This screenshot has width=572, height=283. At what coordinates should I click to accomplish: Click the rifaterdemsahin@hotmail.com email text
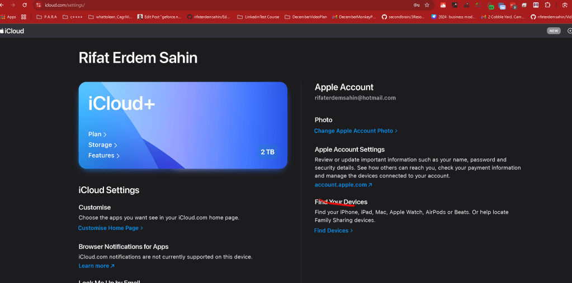pos(355,98)
